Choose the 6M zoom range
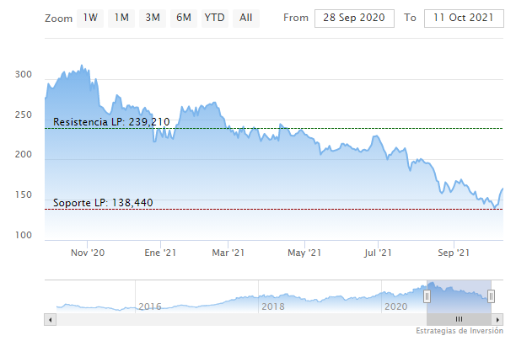This screenshot has height=341, width=516. 183,17
